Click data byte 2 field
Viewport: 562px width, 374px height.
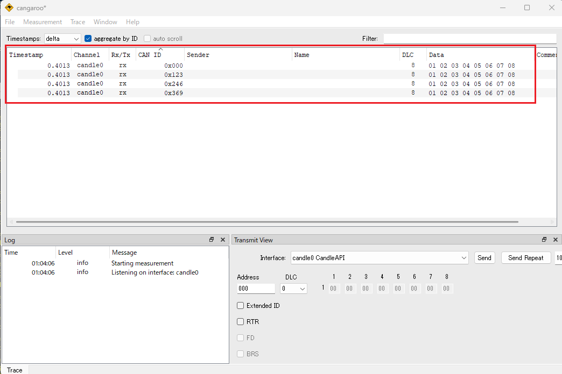pos(350,289)
